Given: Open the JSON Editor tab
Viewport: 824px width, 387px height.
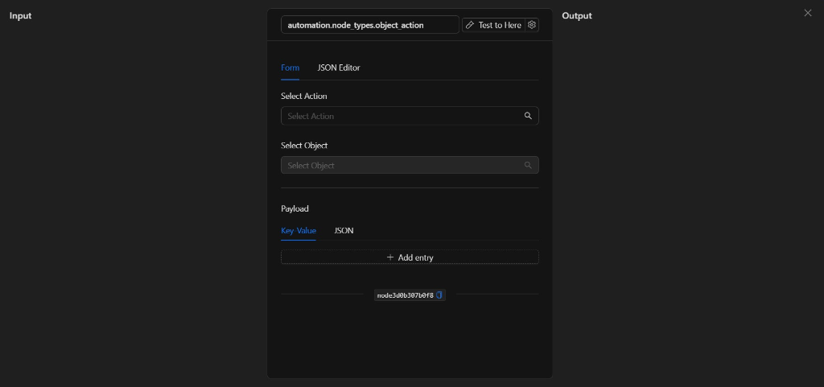Looking at the screenshot, I should [x=339, y=68].
